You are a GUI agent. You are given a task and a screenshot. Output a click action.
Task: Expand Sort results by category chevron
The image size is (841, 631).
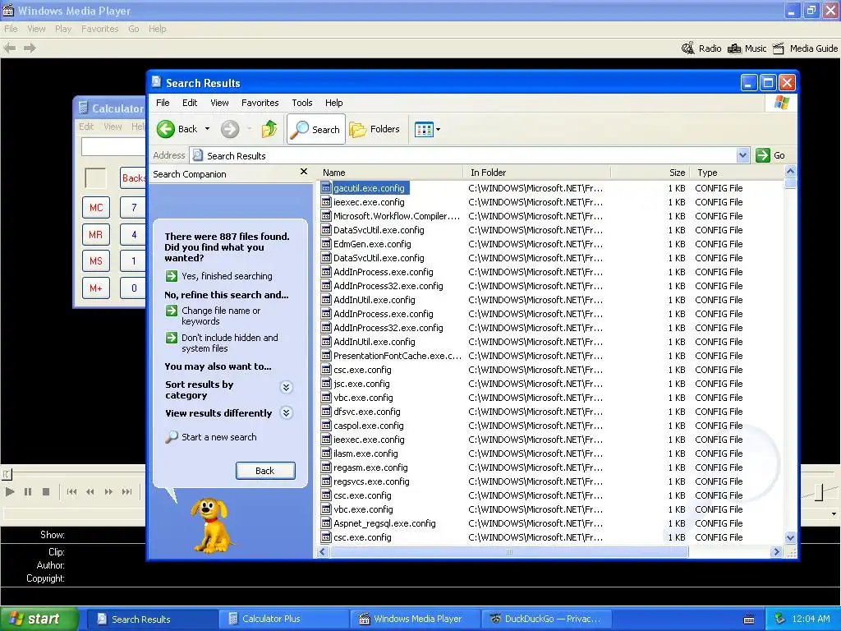click(287, 387)
